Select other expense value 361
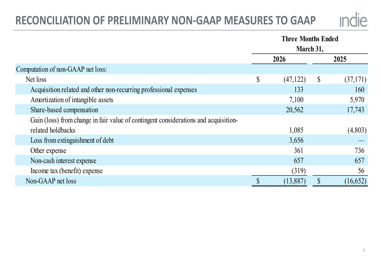 click(299, 151)
